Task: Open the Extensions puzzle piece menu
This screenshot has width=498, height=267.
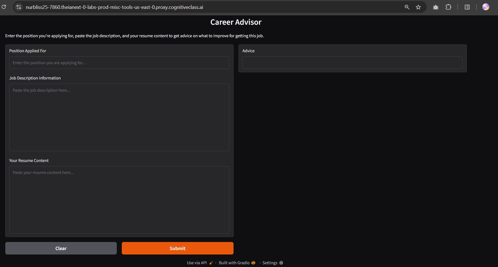Action: tap(448, 7)
